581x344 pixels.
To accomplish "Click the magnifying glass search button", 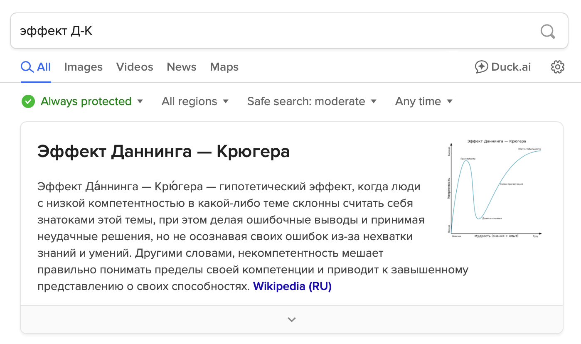I will tap(548, 31).
